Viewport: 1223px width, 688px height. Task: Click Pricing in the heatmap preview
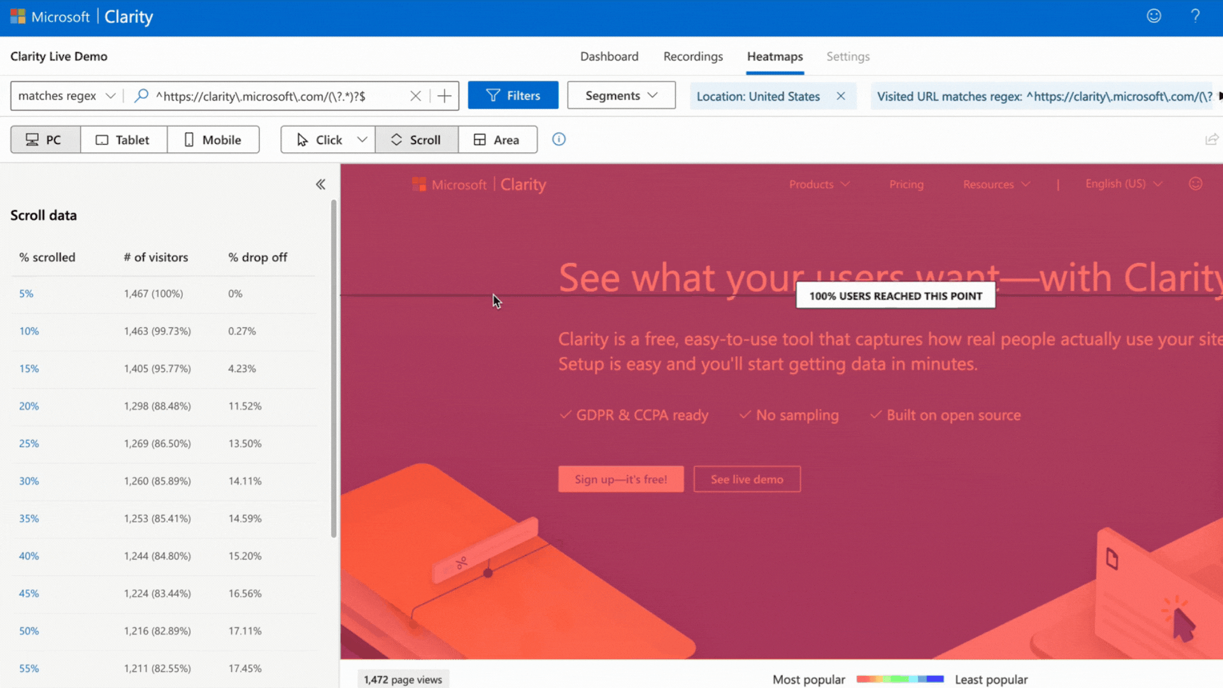[x=906, y=184]
